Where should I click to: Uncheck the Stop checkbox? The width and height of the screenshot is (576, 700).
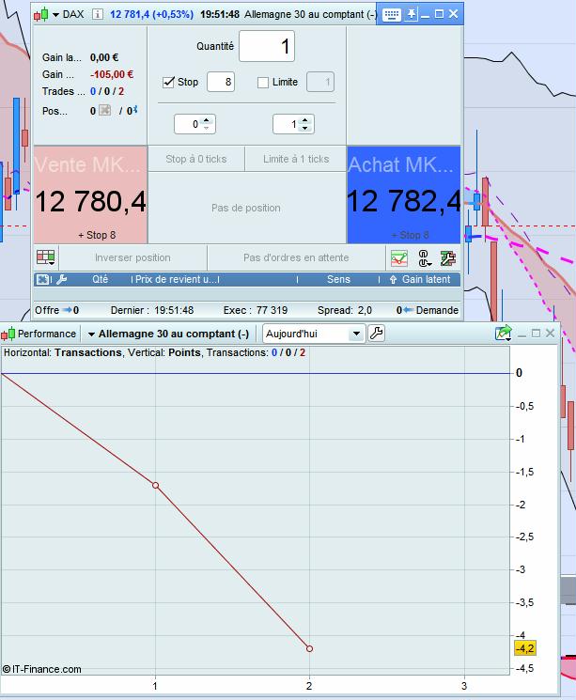169,82
